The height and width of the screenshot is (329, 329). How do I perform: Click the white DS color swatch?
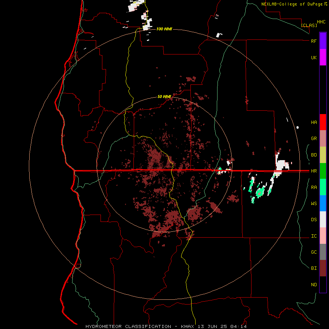pos(323,219)
